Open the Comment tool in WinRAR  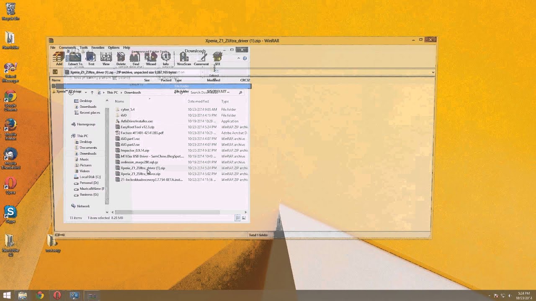tap(201, 59)
